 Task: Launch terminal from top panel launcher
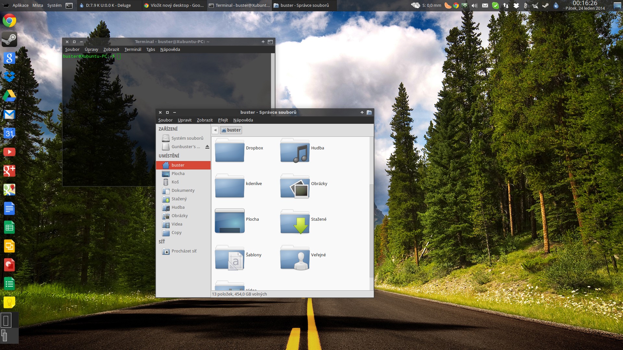69,6
